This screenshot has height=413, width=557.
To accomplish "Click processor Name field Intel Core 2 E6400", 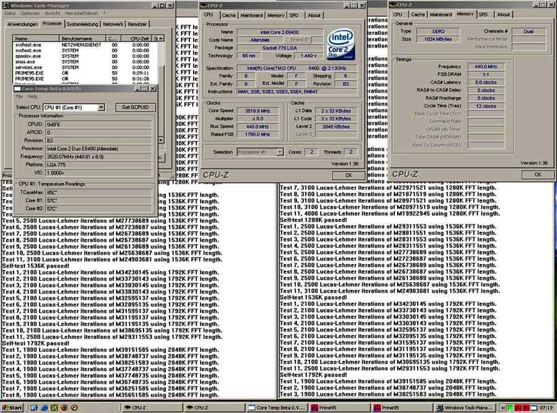I will [x=280, y=32].
